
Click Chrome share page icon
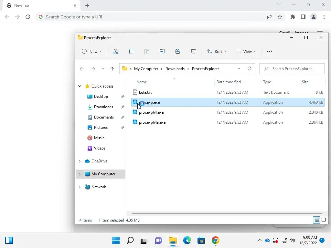[270, 17]
